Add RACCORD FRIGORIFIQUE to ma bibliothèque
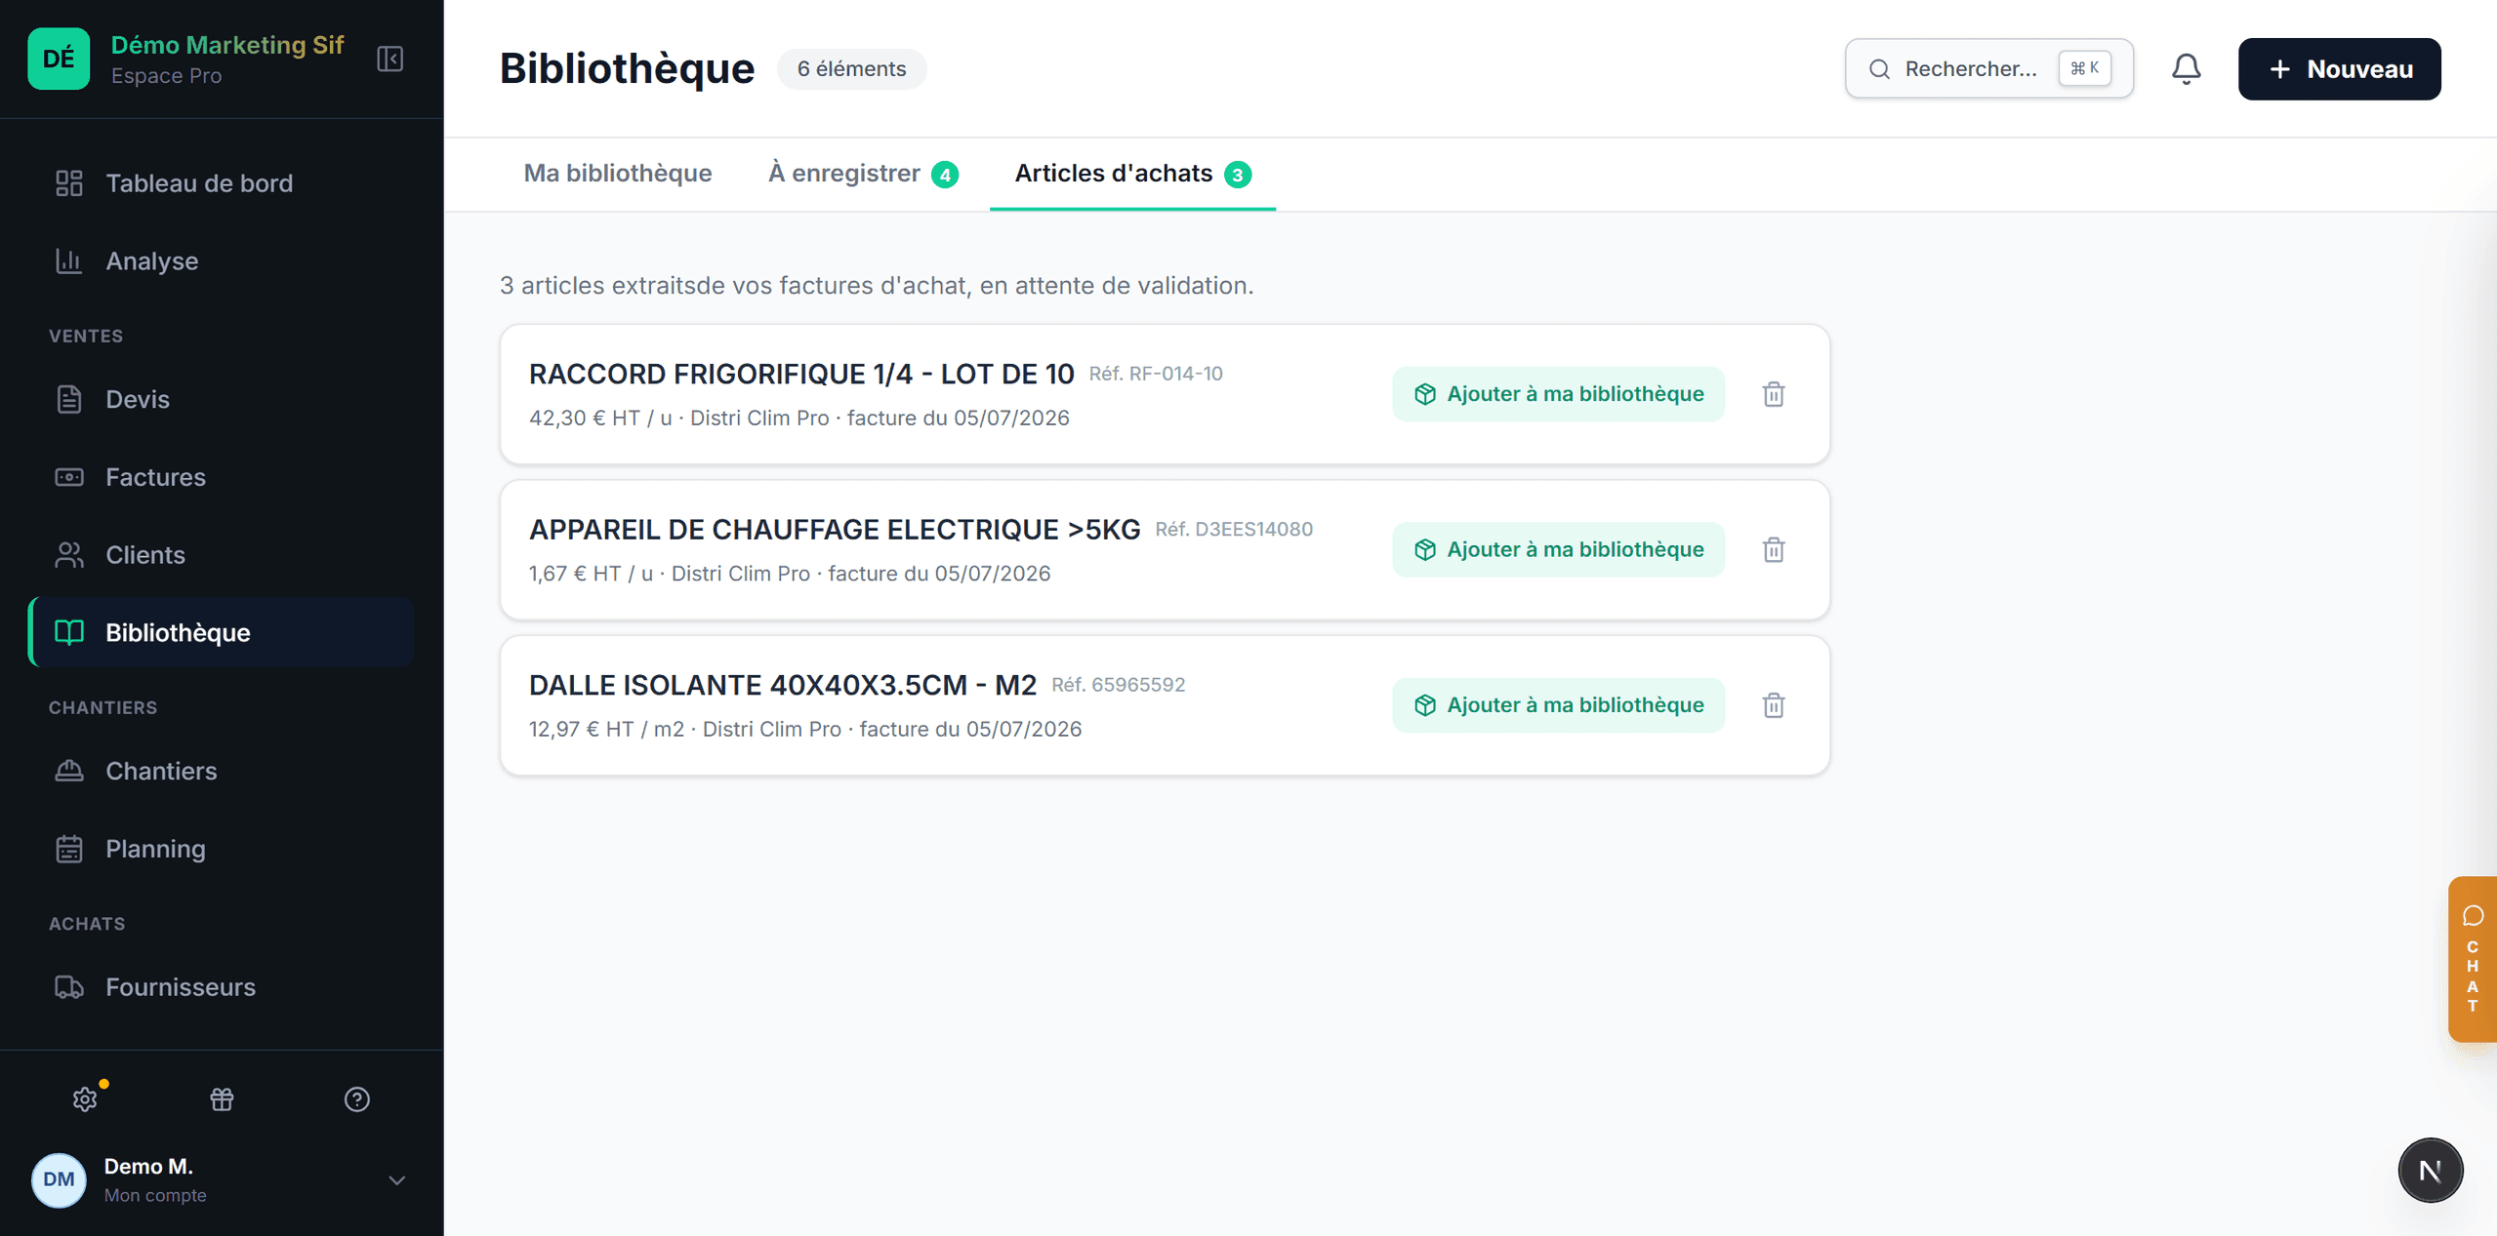 (x=1558, y=394)
